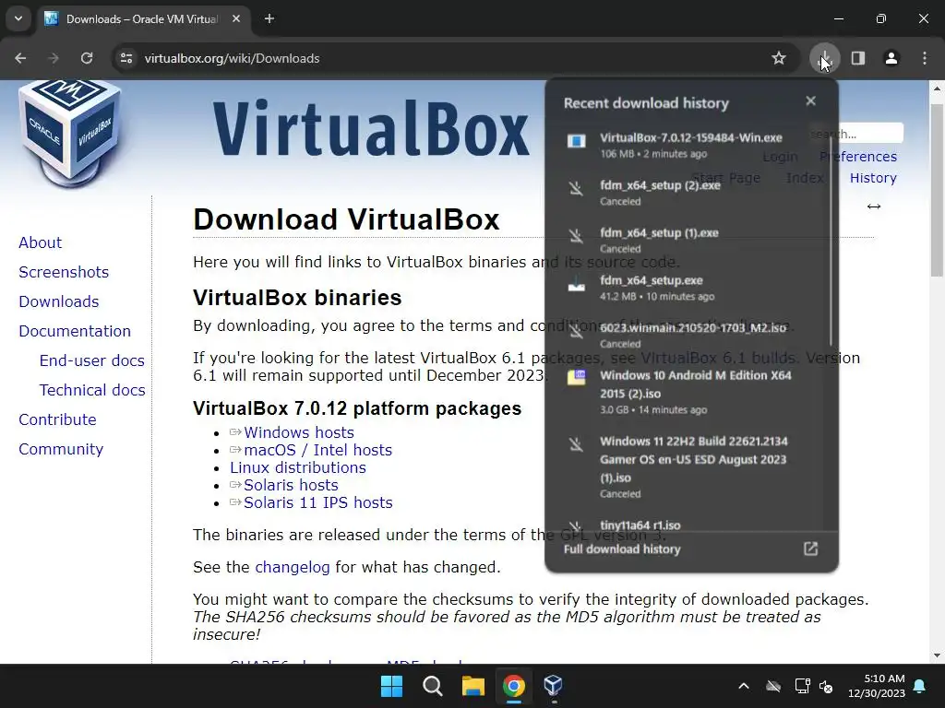This screenshot has width=945, height=708.
Task: Download the Windows hosts package
Action: (x=298, y=432)
